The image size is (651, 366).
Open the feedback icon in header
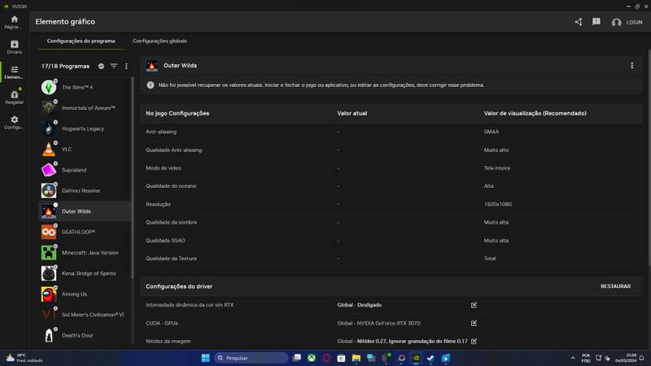tap(596, 22)
